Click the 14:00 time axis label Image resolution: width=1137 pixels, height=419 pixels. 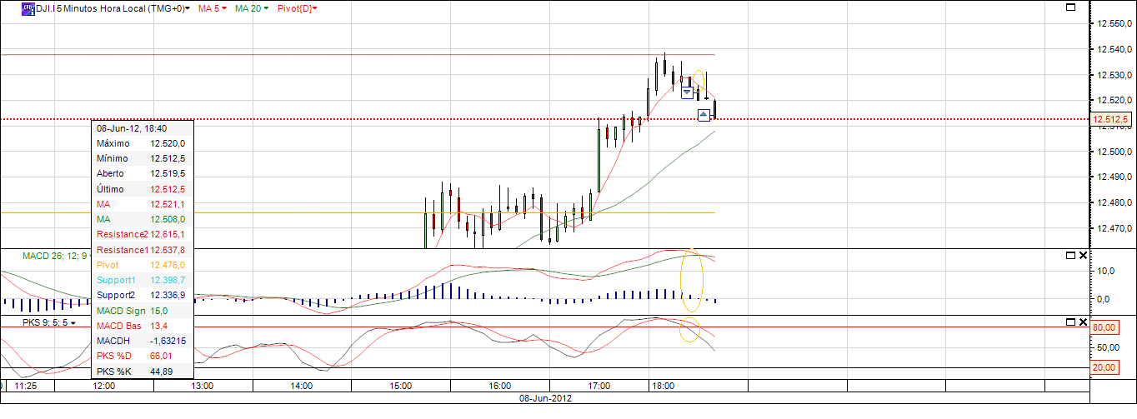[x=302, y=387]
